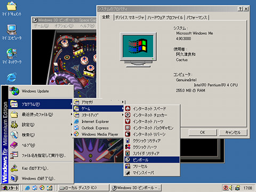Start Internet Hearts (インターネット ハーツ)
The width and height of the screenshot is (256, 192).
152,121
